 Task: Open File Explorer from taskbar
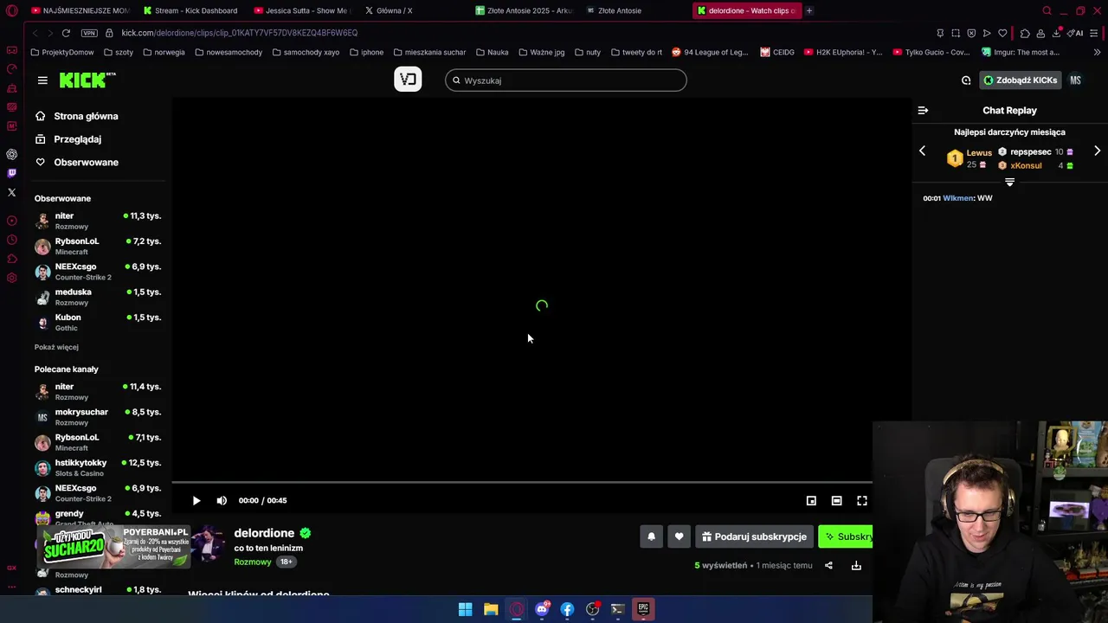[x=491, y=609]
